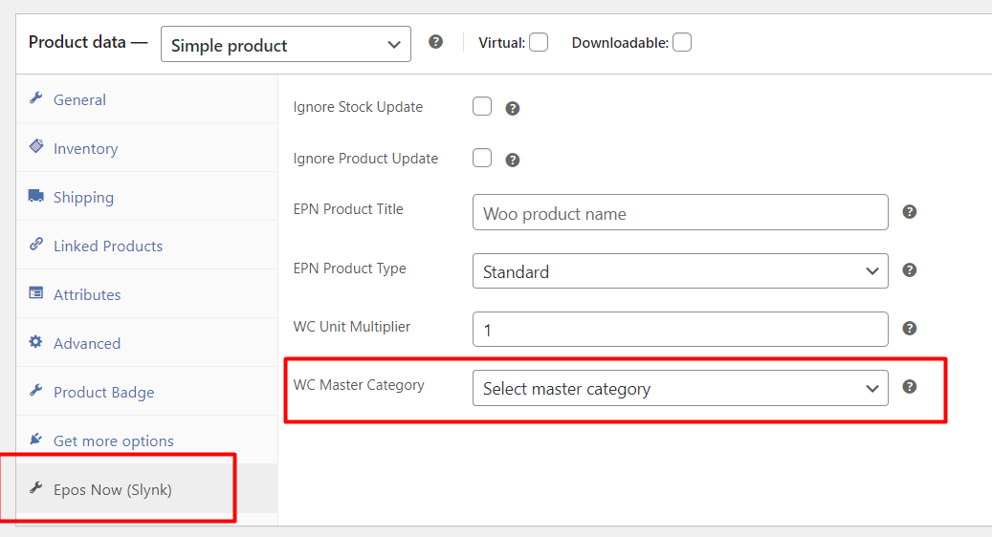Screen dimensions: 992x537
Task: Tick the Ignore Product Update checkbox
Action: (x=482, y=158)
